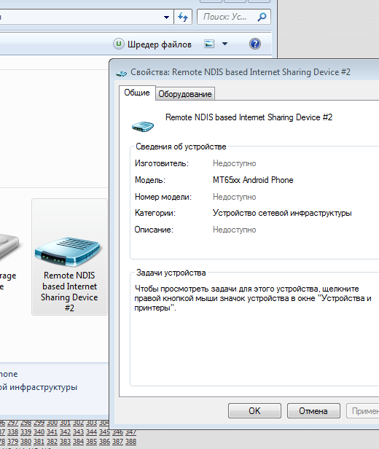Click the refresh button beside the address bar
The width and height of the screenshot is (379, 449).
(183, 17)
